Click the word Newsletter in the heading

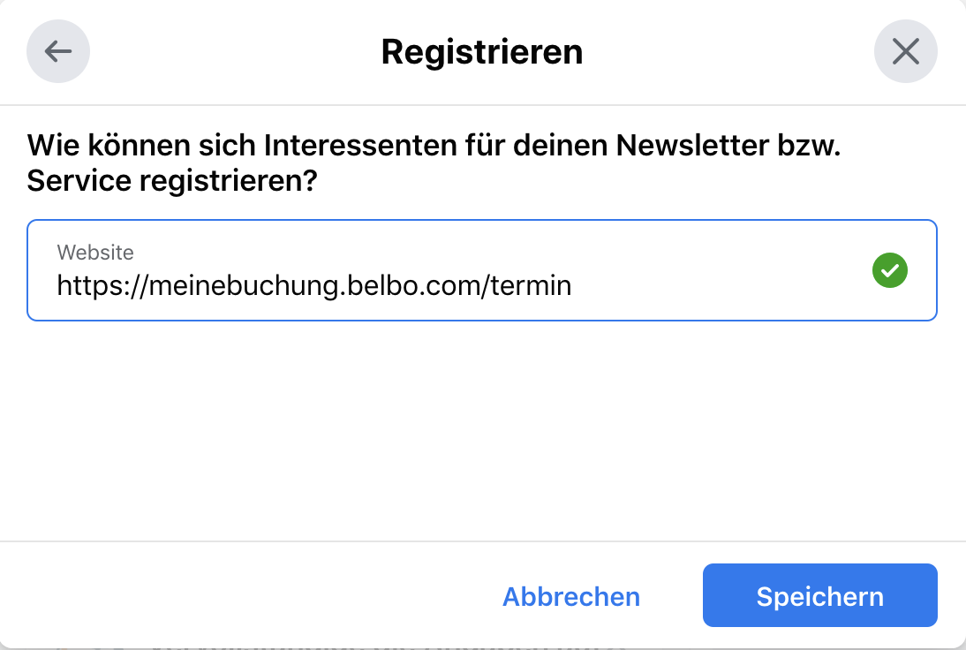(692, 146)
